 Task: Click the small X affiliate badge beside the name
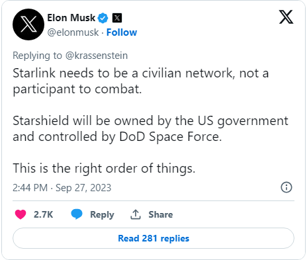point(117,18)
